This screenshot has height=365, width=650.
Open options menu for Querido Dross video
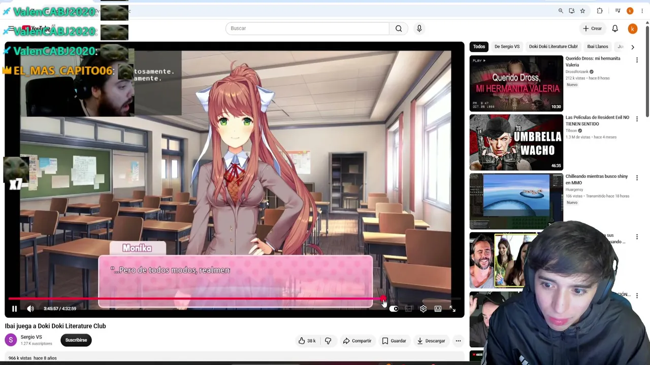point(637,60)
